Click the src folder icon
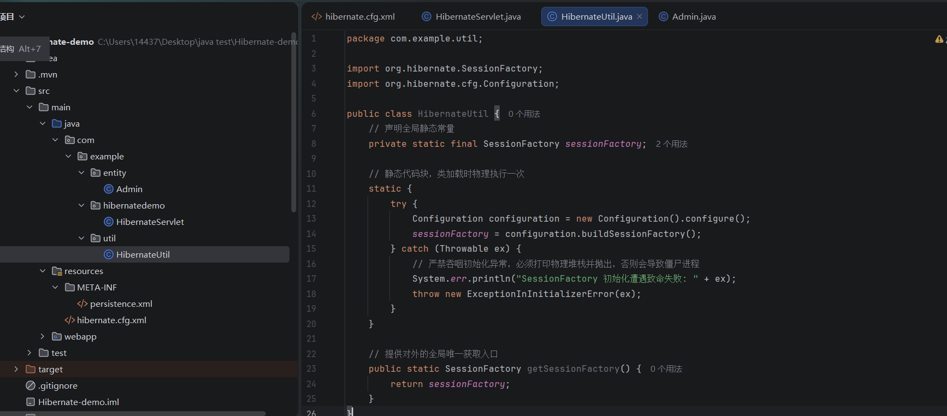This screenshot has width=947, height=416. click(31, 91)
